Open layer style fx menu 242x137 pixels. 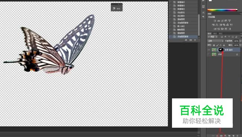217,136
